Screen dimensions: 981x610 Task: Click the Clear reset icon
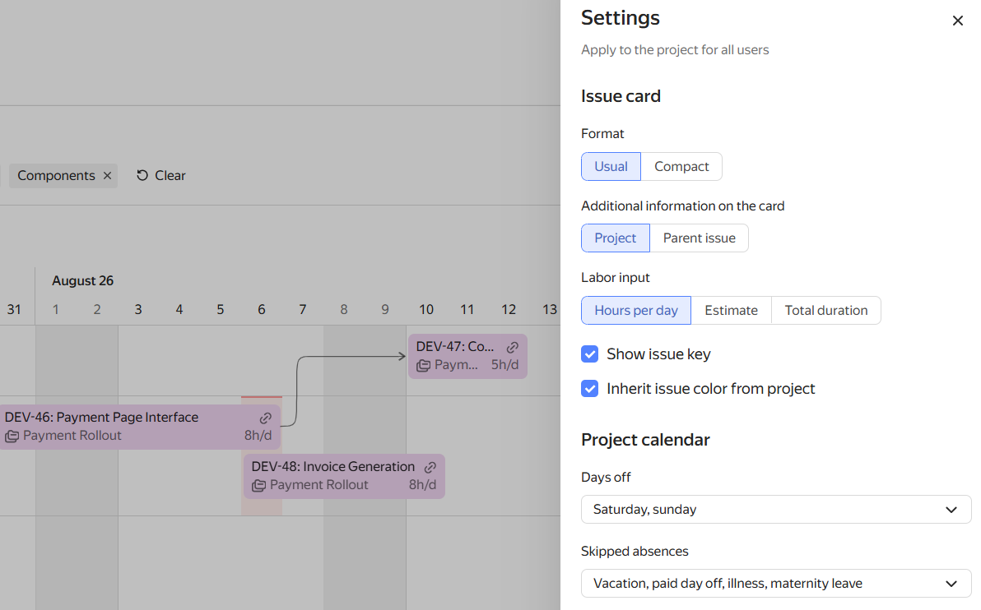[x=142, y=176]
